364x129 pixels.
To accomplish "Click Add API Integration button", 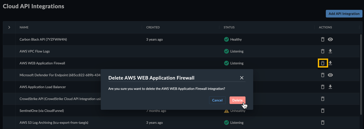I will pos(344,14).
